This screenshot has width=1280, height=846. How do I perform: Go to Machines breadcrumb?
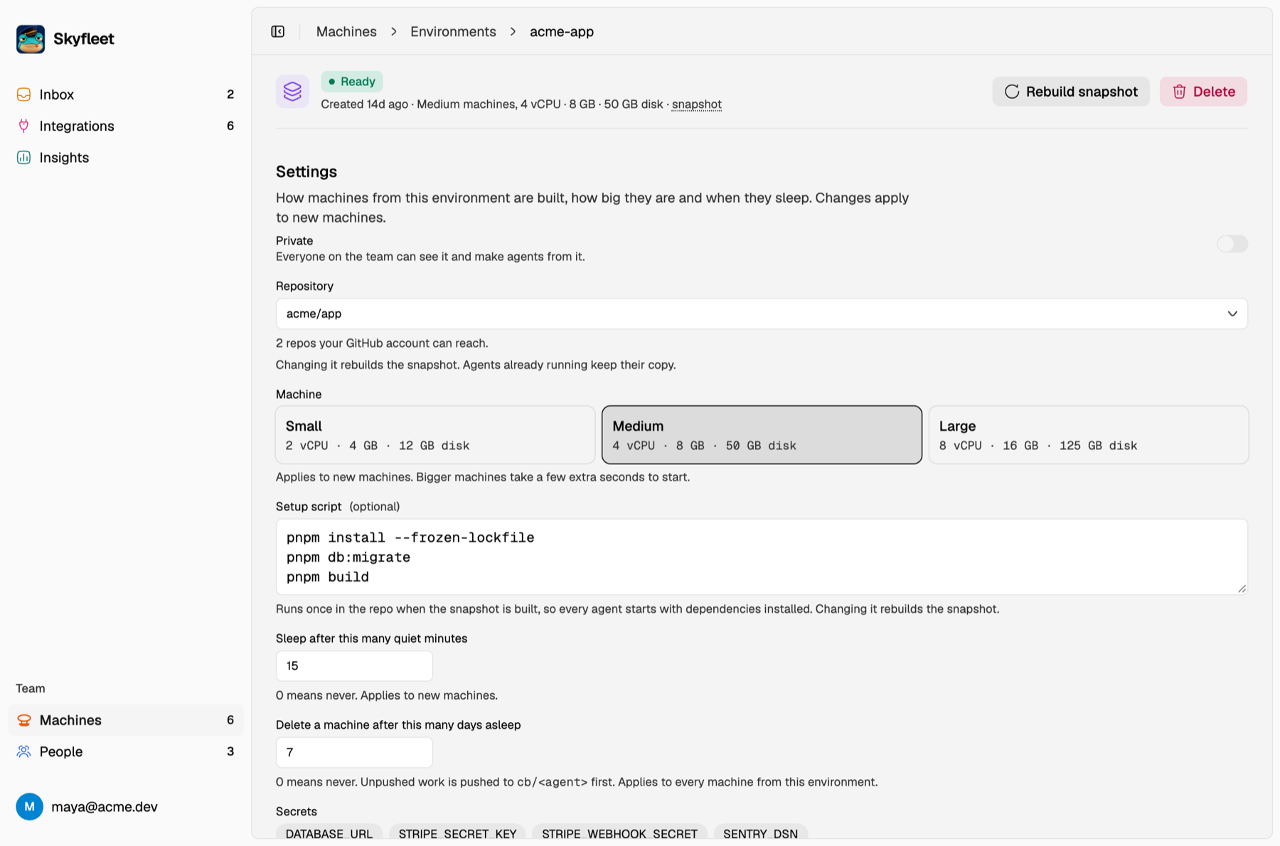click(346, 32)
